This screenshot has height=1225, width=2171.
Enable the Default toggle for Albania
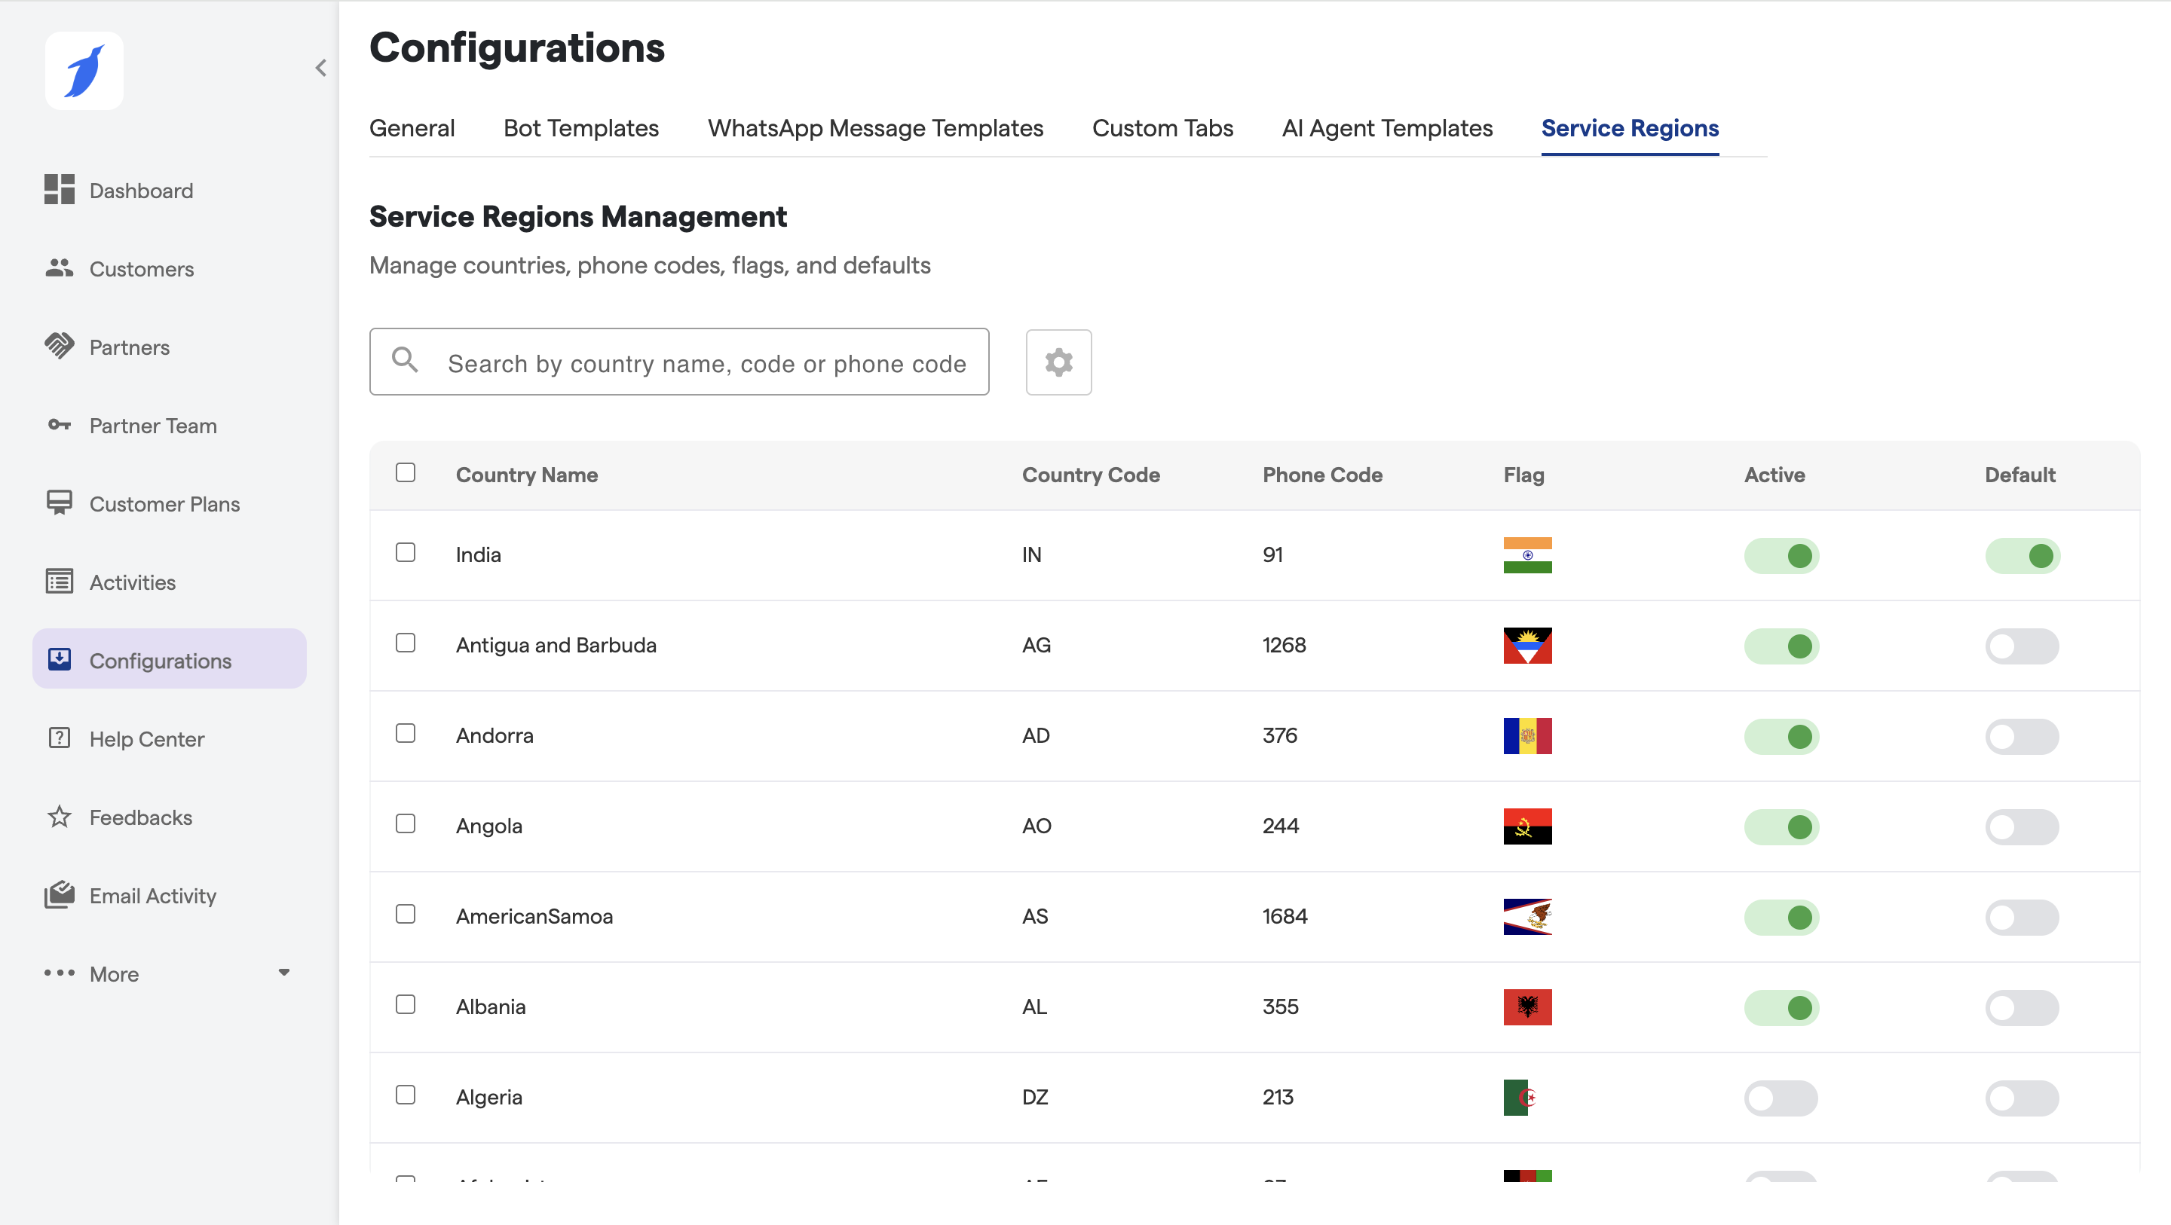coord(2021,1007)
